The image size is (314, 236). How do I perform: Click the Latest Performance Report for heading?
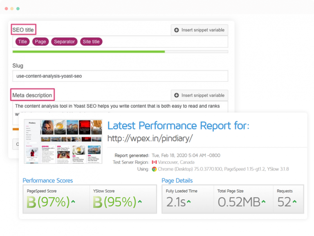(178, 126)
